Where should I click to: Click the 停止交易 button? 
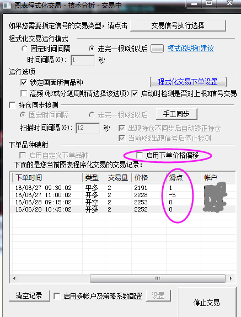click(x=207, y=303)
